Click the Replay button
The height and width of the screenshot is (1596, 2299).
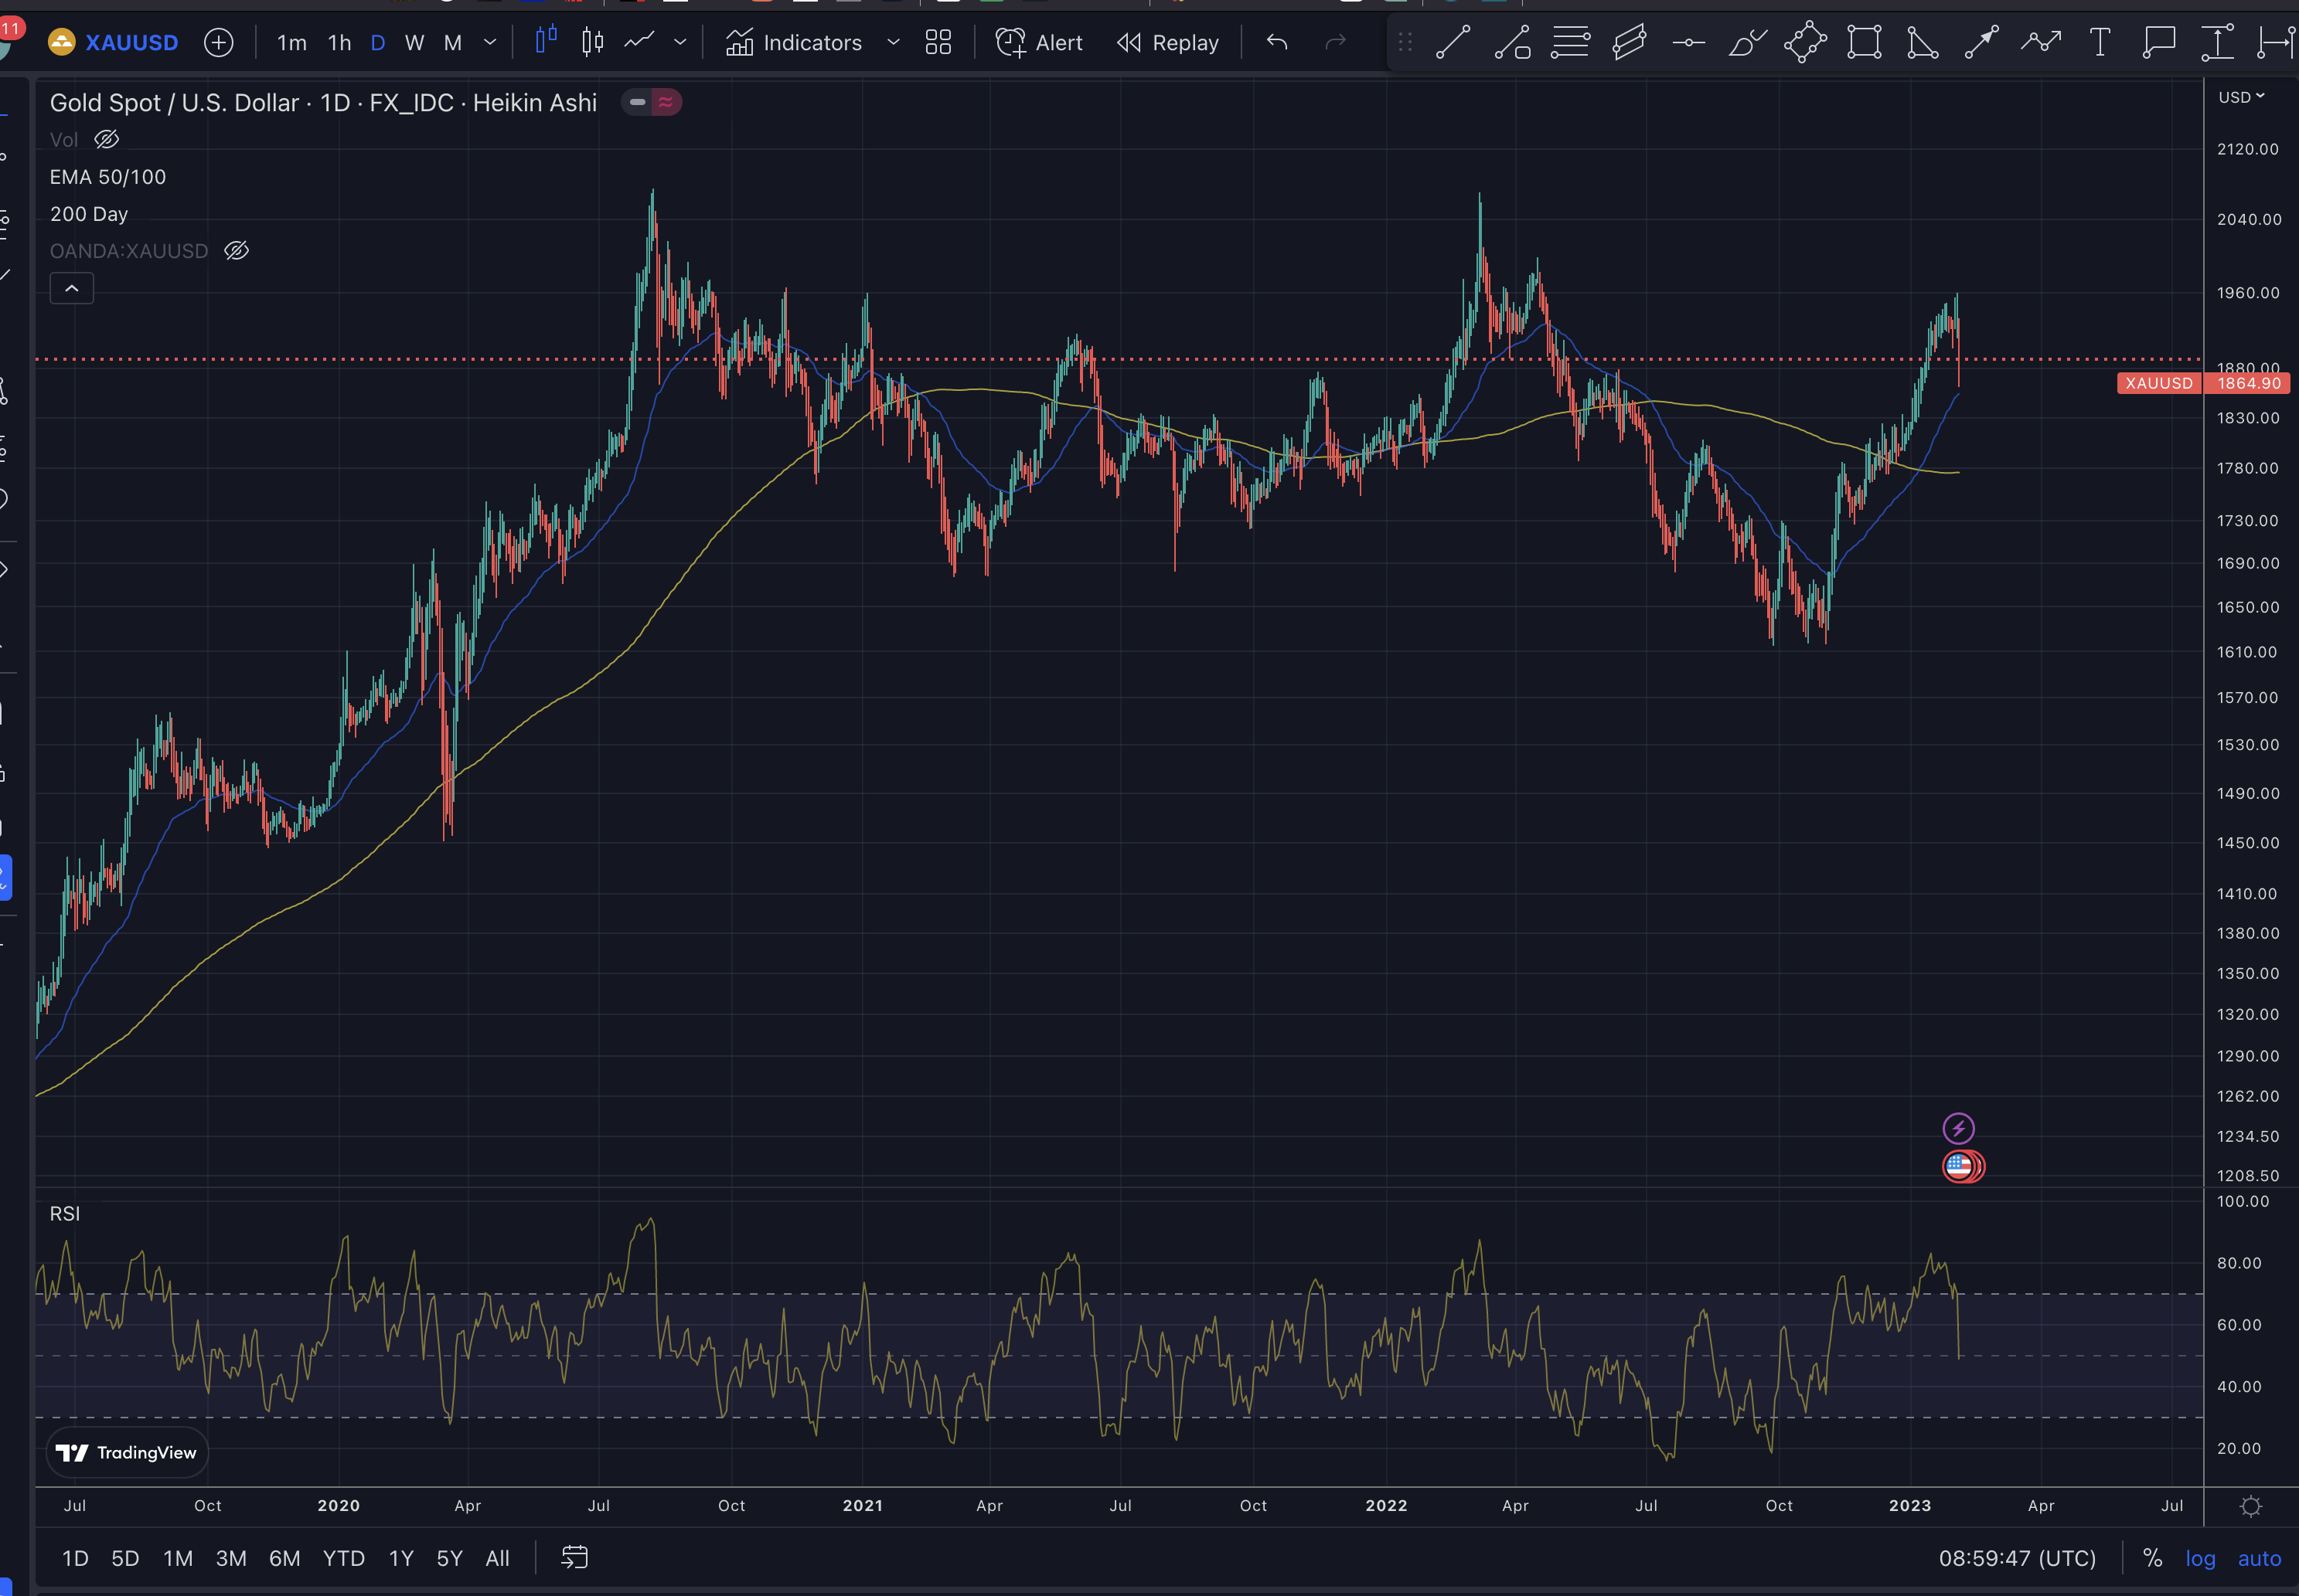pyautogui.click(x=1167, y=43)
